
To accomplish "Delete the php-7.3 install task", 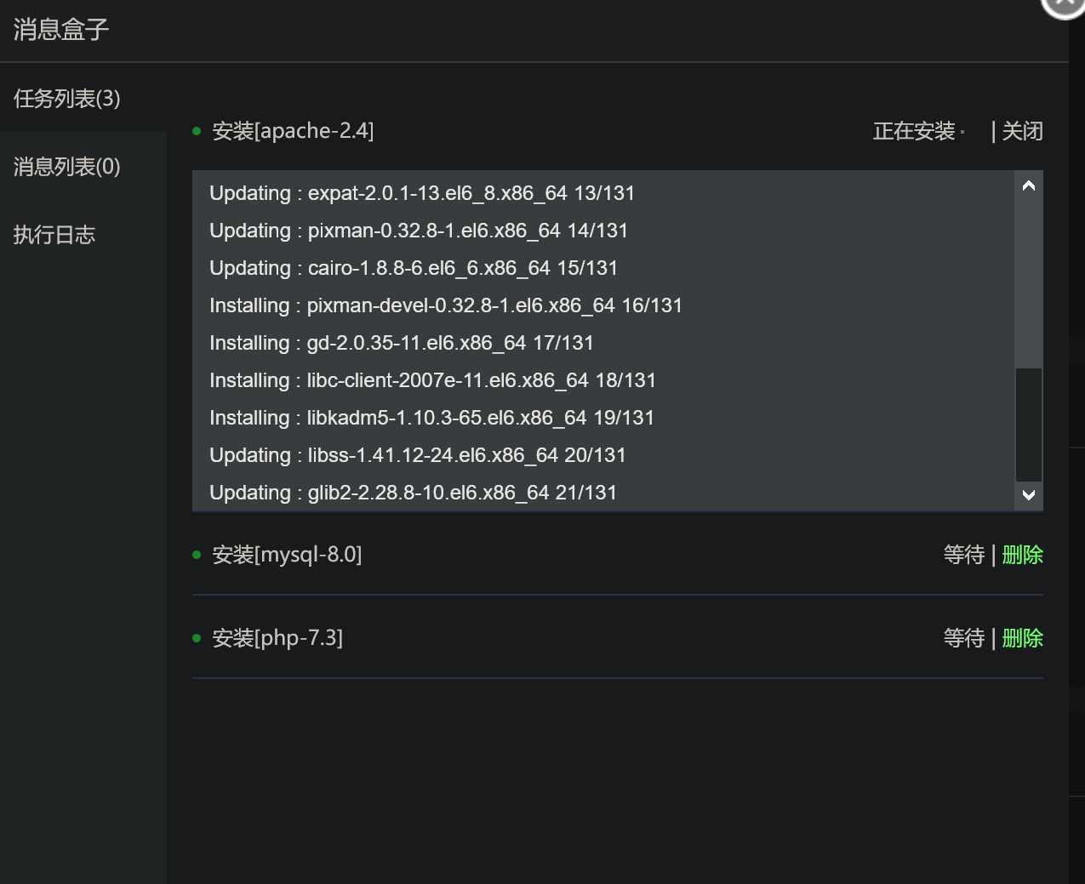I will coord(1022,638).
